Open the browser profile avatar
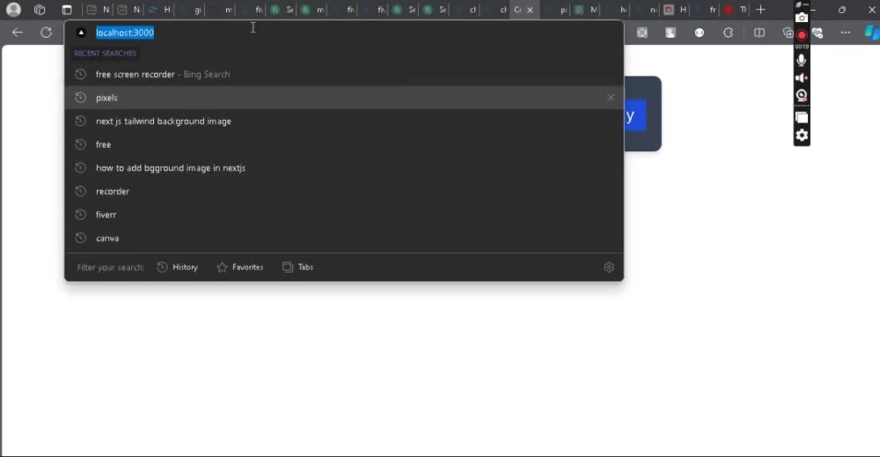The height and width of the screenshot is (457, 880). tap(13, 10)
